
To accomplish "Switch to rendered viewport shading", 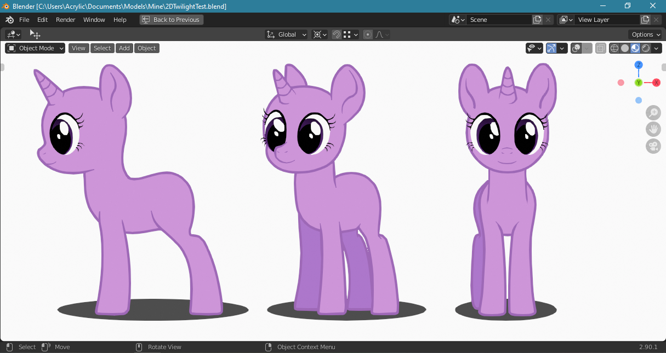I will click(646, 48).
